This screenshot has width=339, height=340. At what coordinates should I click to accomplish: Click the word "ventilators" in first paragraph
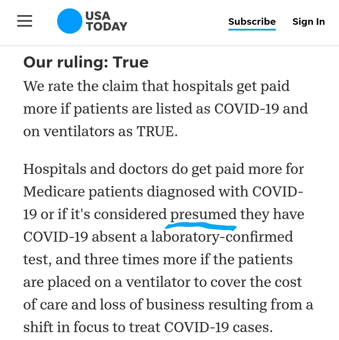click(79, 132)
